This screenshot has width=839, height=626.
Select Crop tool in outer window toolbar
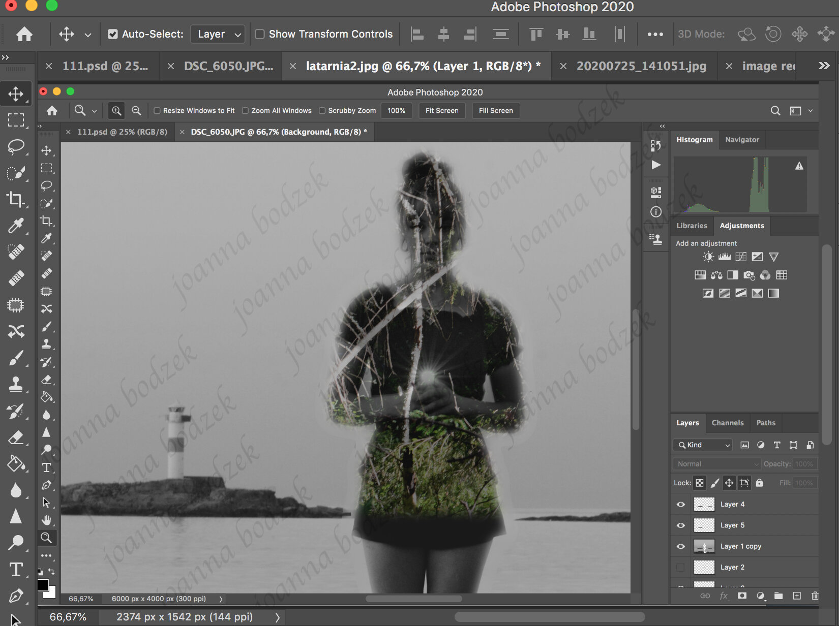pyautogui.click(x=16, y=199)
